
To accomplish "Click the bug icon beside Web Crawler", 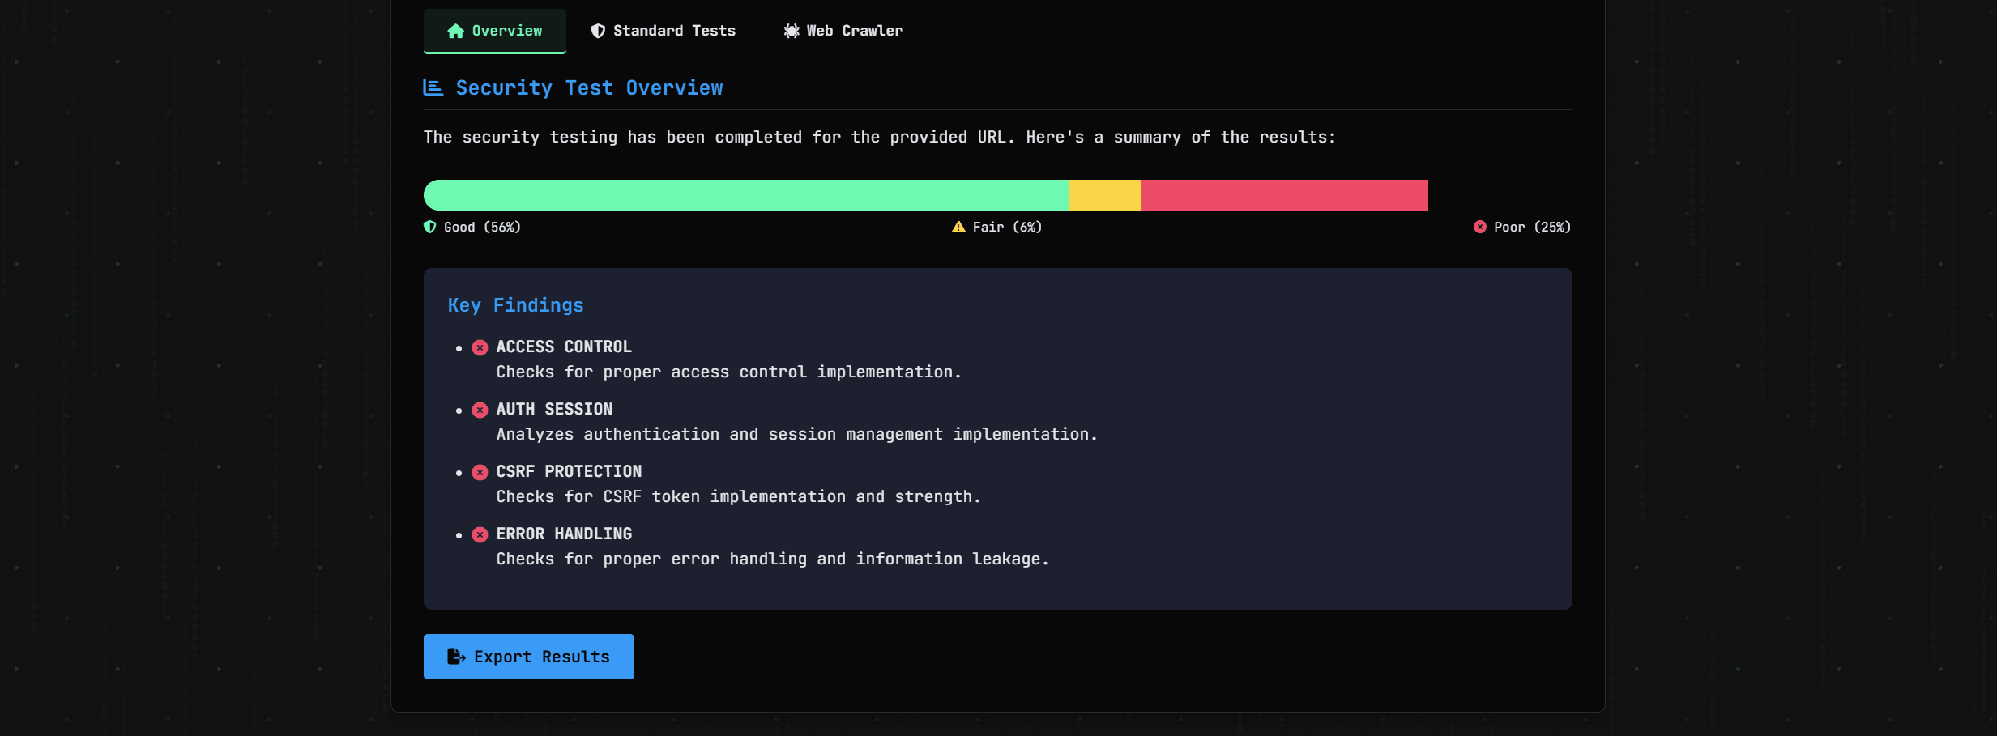I will pyautogui.click(x=792, y=31).
